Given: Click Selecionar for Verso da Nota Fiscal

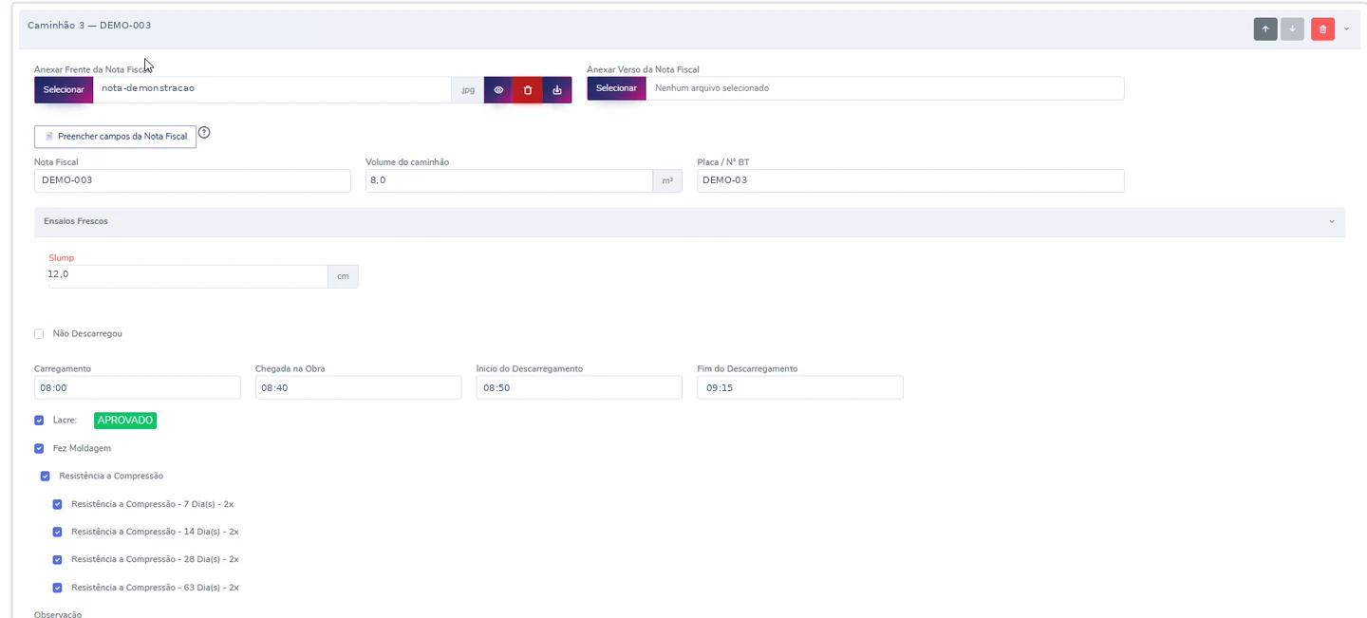Looking at the screenshot, I should (x=616, y=88).
